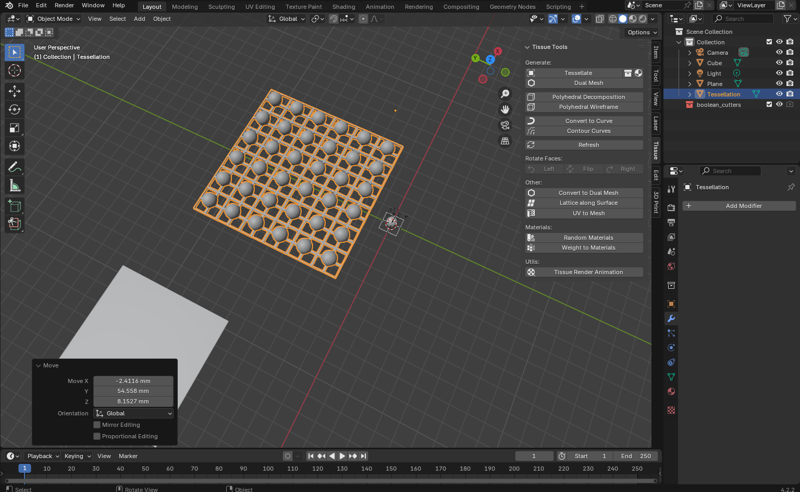Disable Tessellation render camera icon

tap(790, 94)
